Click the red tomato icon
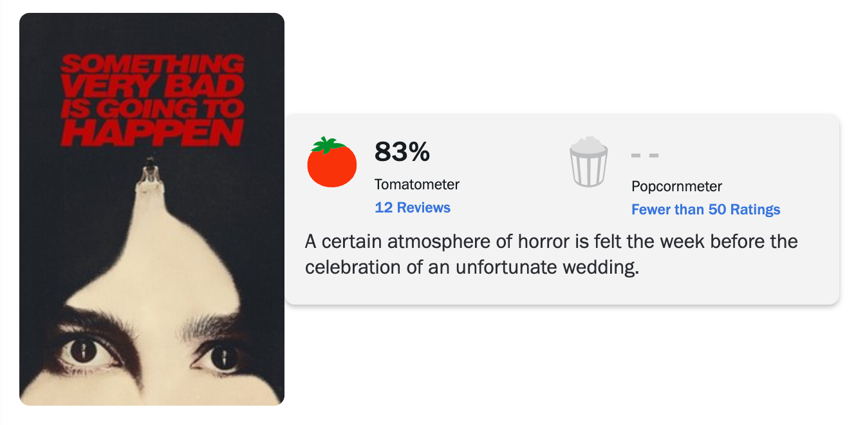Viewport: 856px width, 425px height. tap(331, 165)
